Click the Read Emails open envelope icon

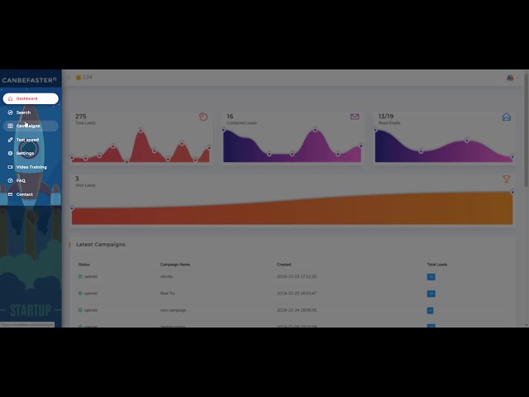click(x=507, y=117)
